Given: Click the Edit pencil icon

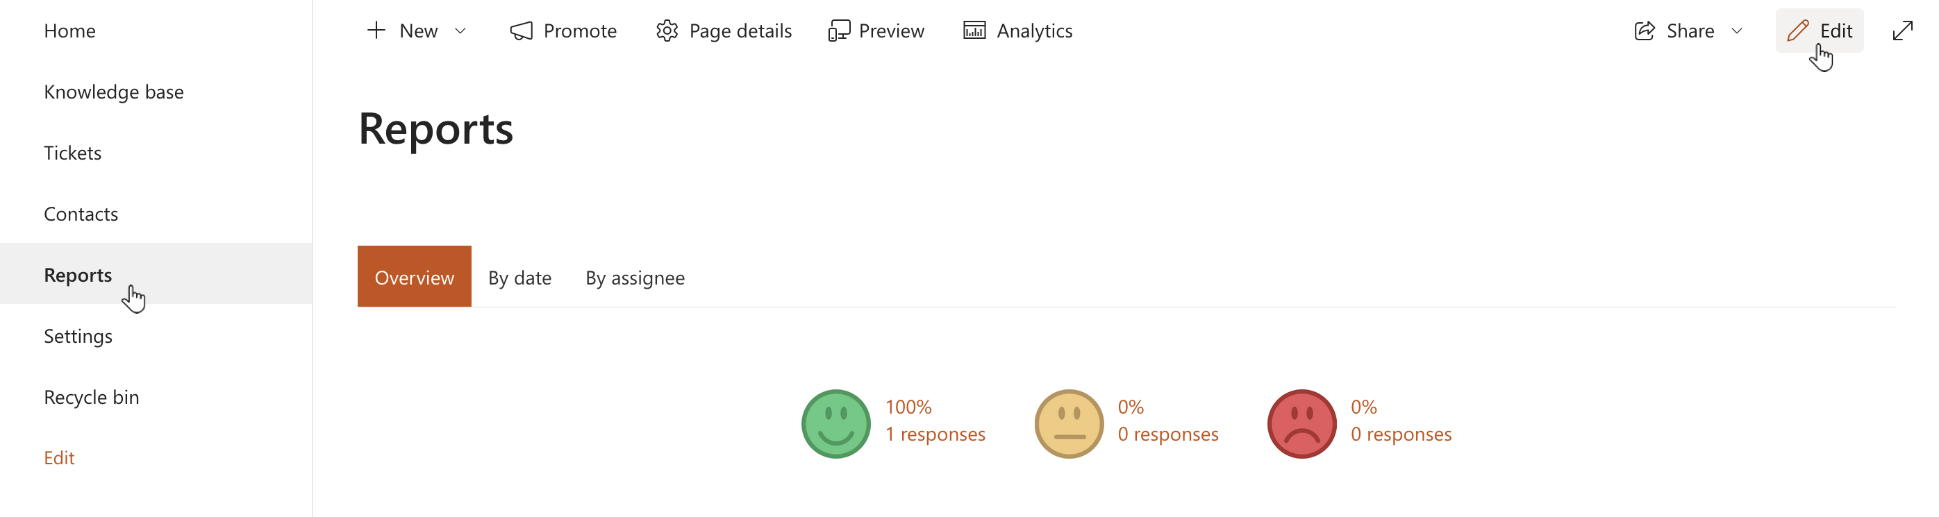Looking at the screenshot, I should click(x=1797, y=31).
